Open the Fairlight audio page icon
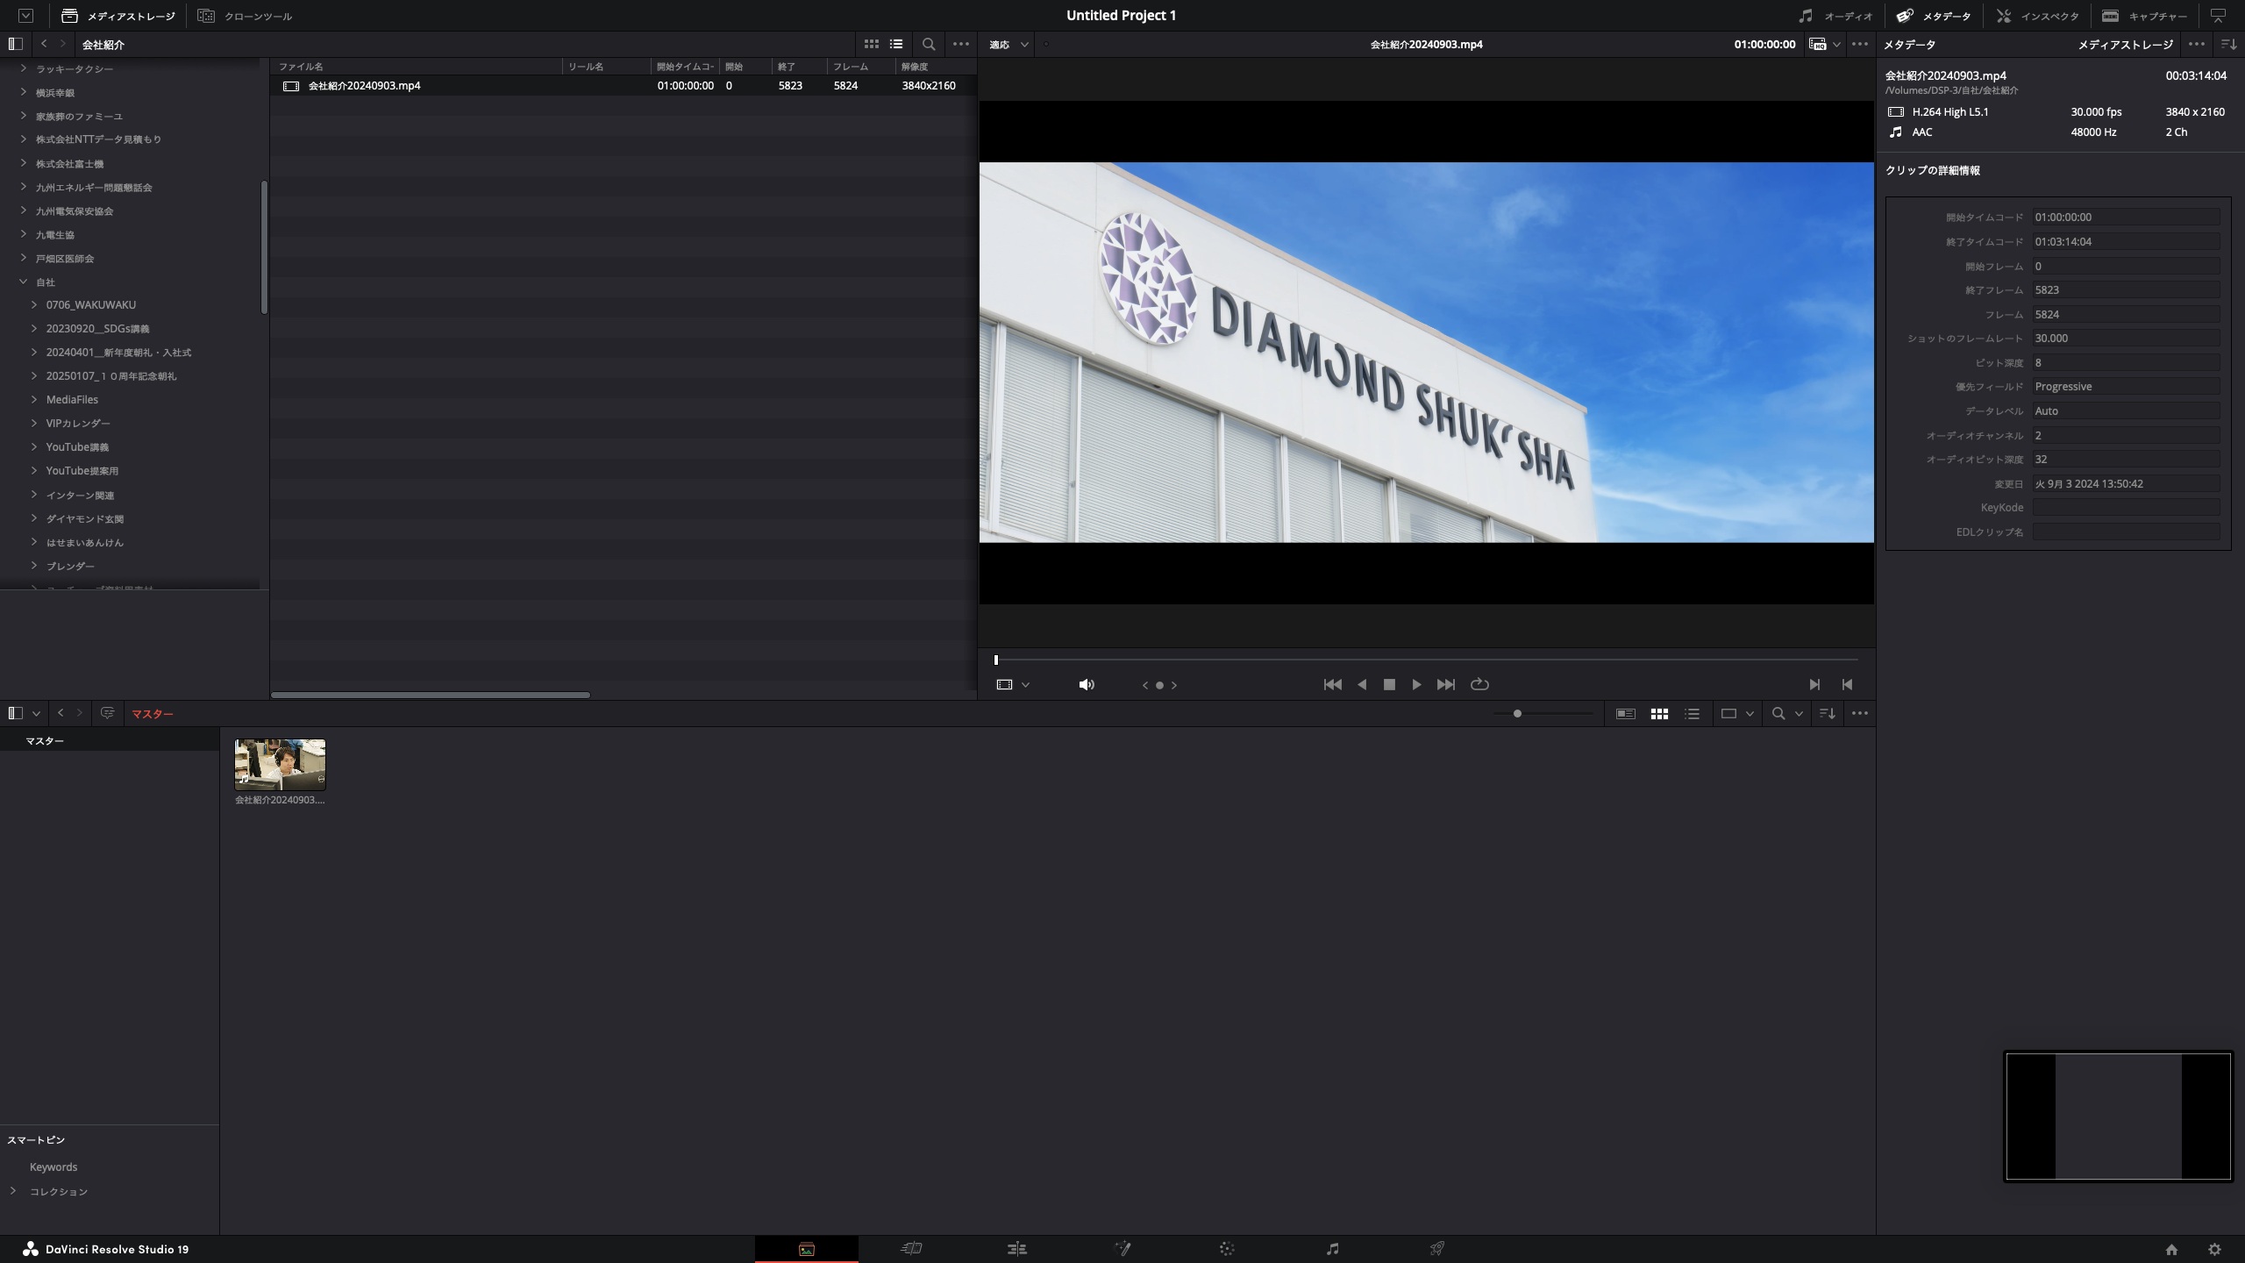 (x=1332, y=1248)
